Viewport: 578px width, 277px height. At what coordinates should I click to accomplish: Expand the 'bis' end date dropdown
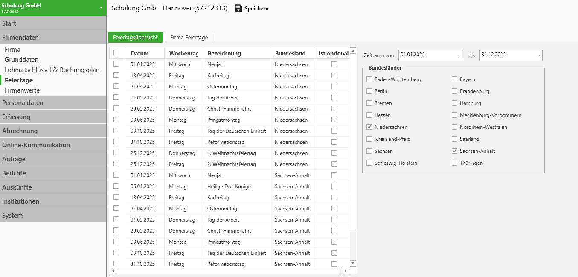[539, 55]
